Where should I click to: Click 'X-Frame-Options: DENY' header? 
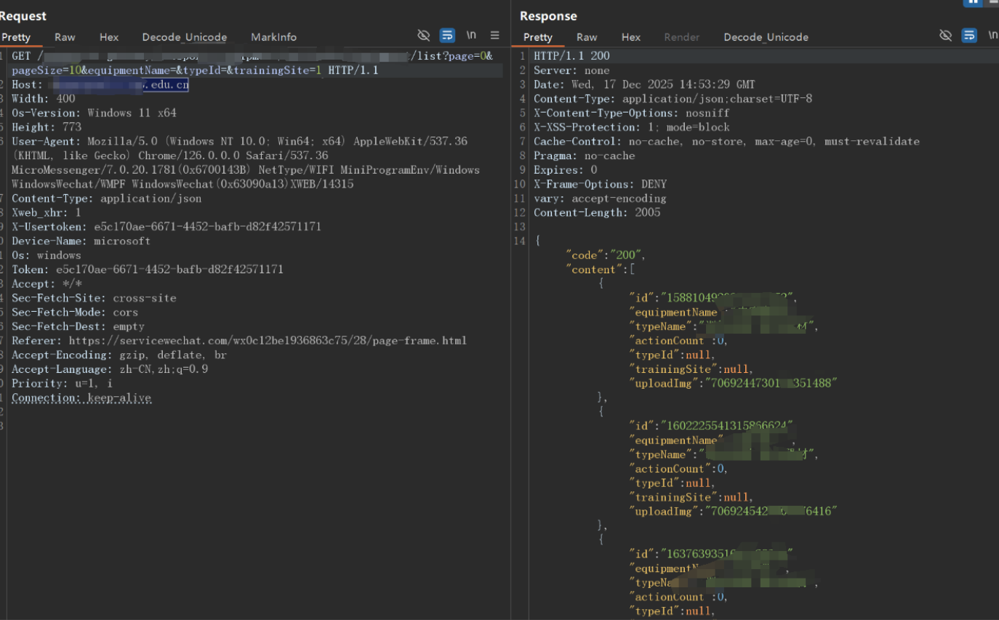(x=600, y=185)
